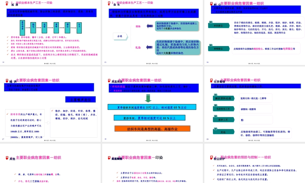Image resolution: width=305 pixels, height=183 pixels.
Task: Click the 漂白 flow box
Action: click(x=67, y=28)
